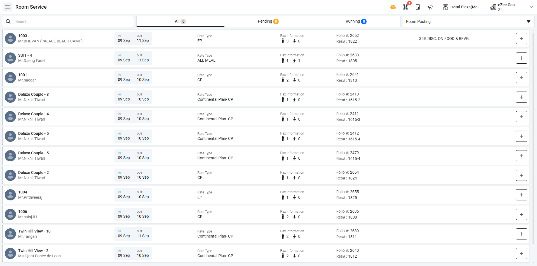Add order for Twin Hill View - 2
Viewport: 537px width, 266px height.
[x=521, y=253]
